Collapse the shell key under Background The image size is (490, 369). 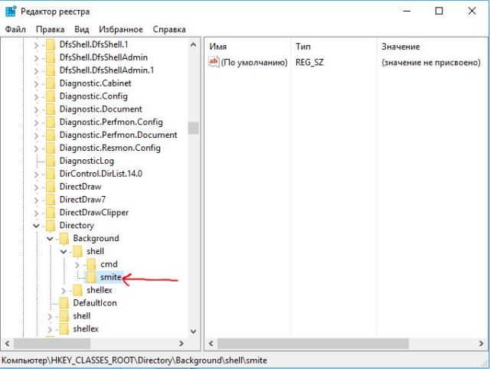(64, 252)
